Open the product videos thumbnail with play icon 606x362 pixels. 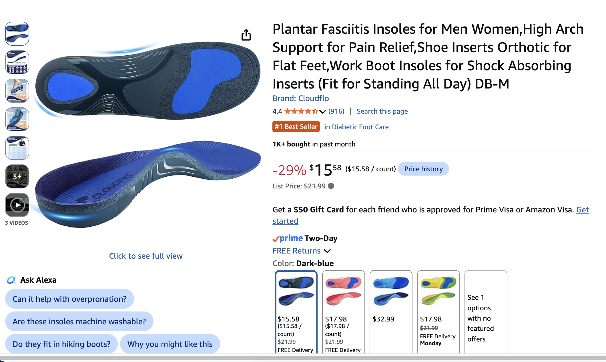17,205
